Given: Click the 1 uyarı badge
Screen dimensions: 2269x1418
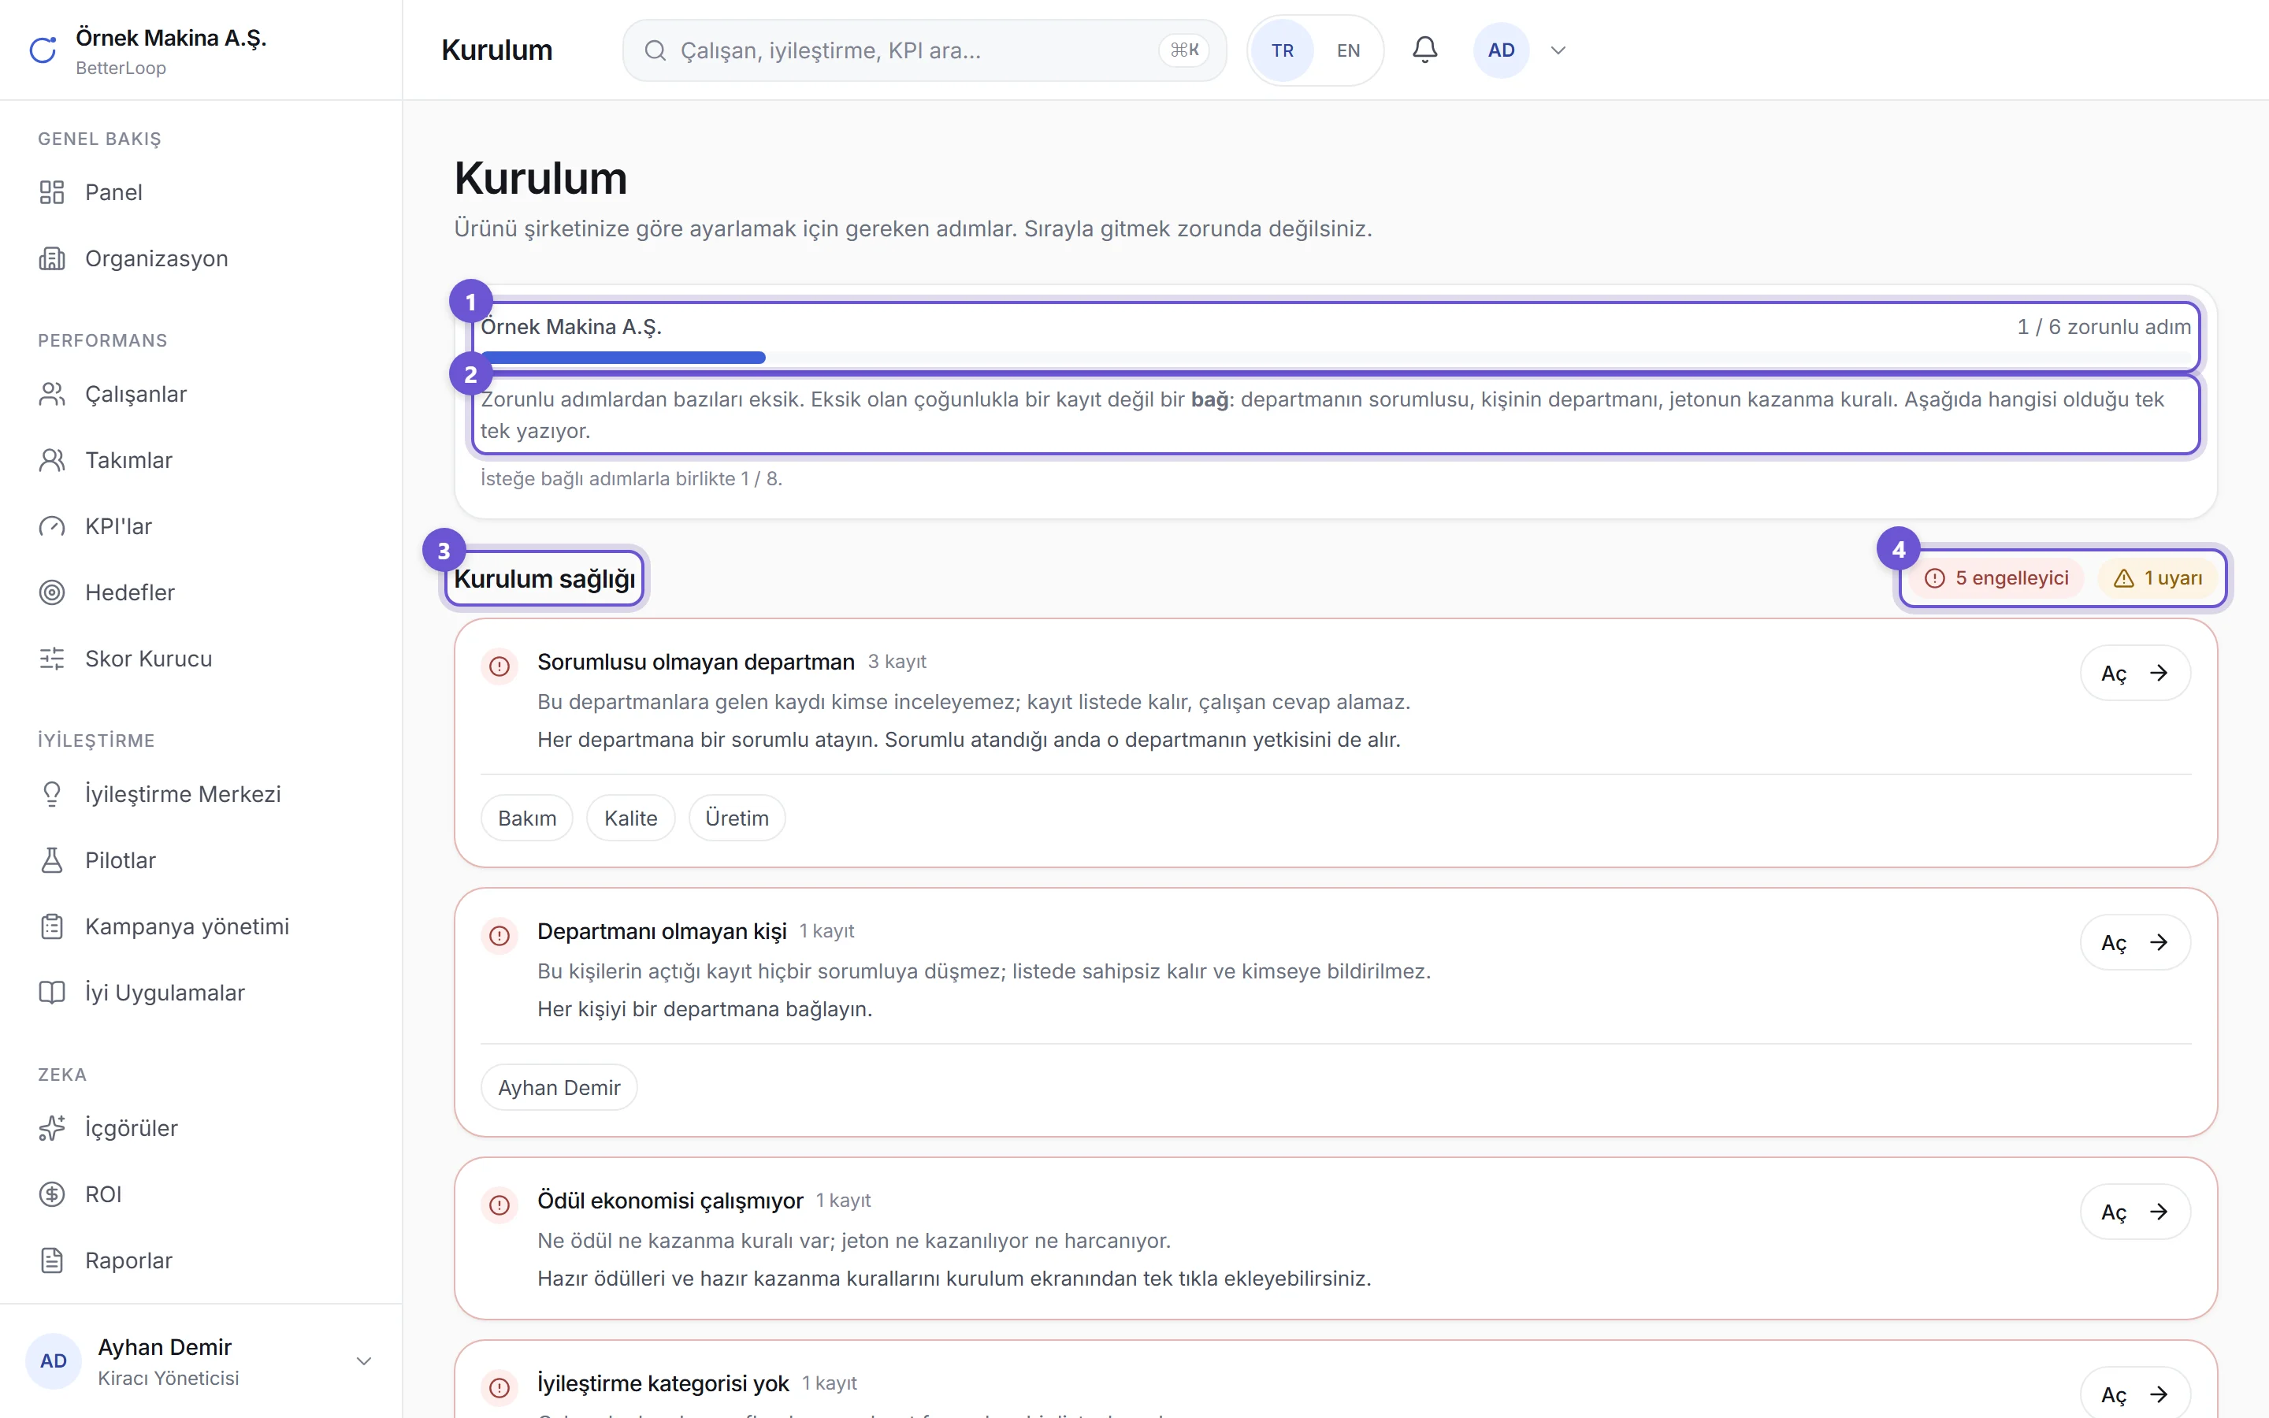Looking at the screenshot, I should point(2157,579).
